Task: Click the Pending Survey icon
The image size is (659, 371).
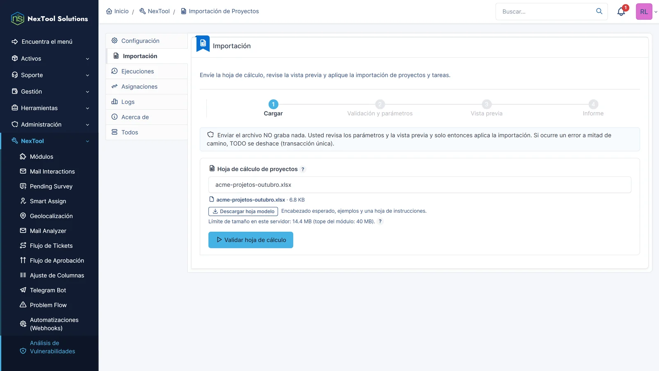Action: point(23,186)
